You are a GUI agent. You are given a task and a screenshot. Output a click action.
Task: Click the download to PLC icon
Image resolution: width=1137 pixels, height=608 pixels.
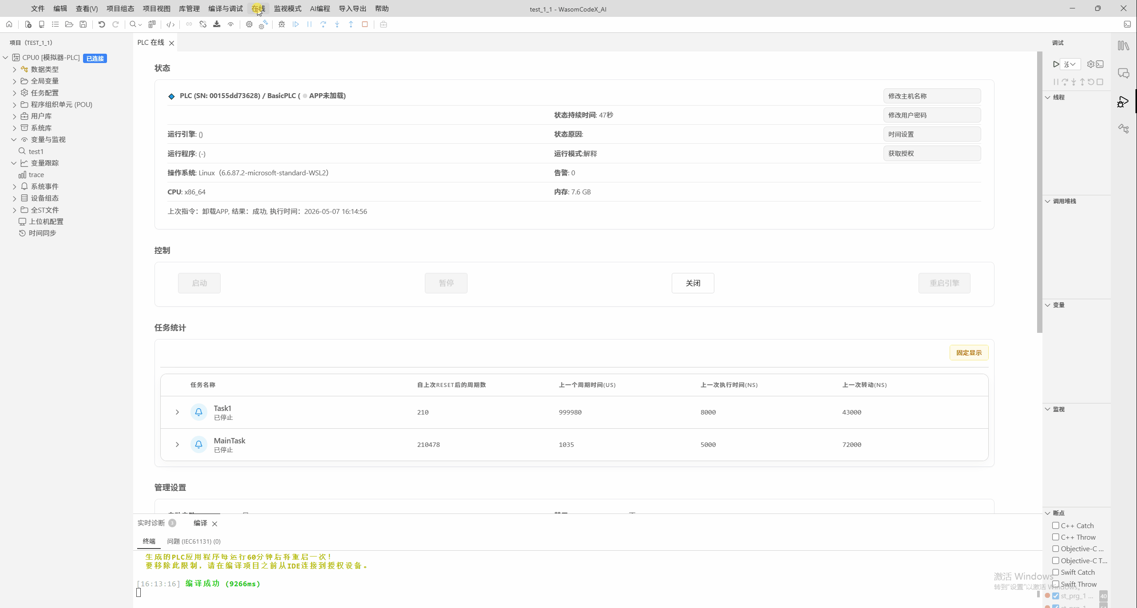[x=217, y=24]
